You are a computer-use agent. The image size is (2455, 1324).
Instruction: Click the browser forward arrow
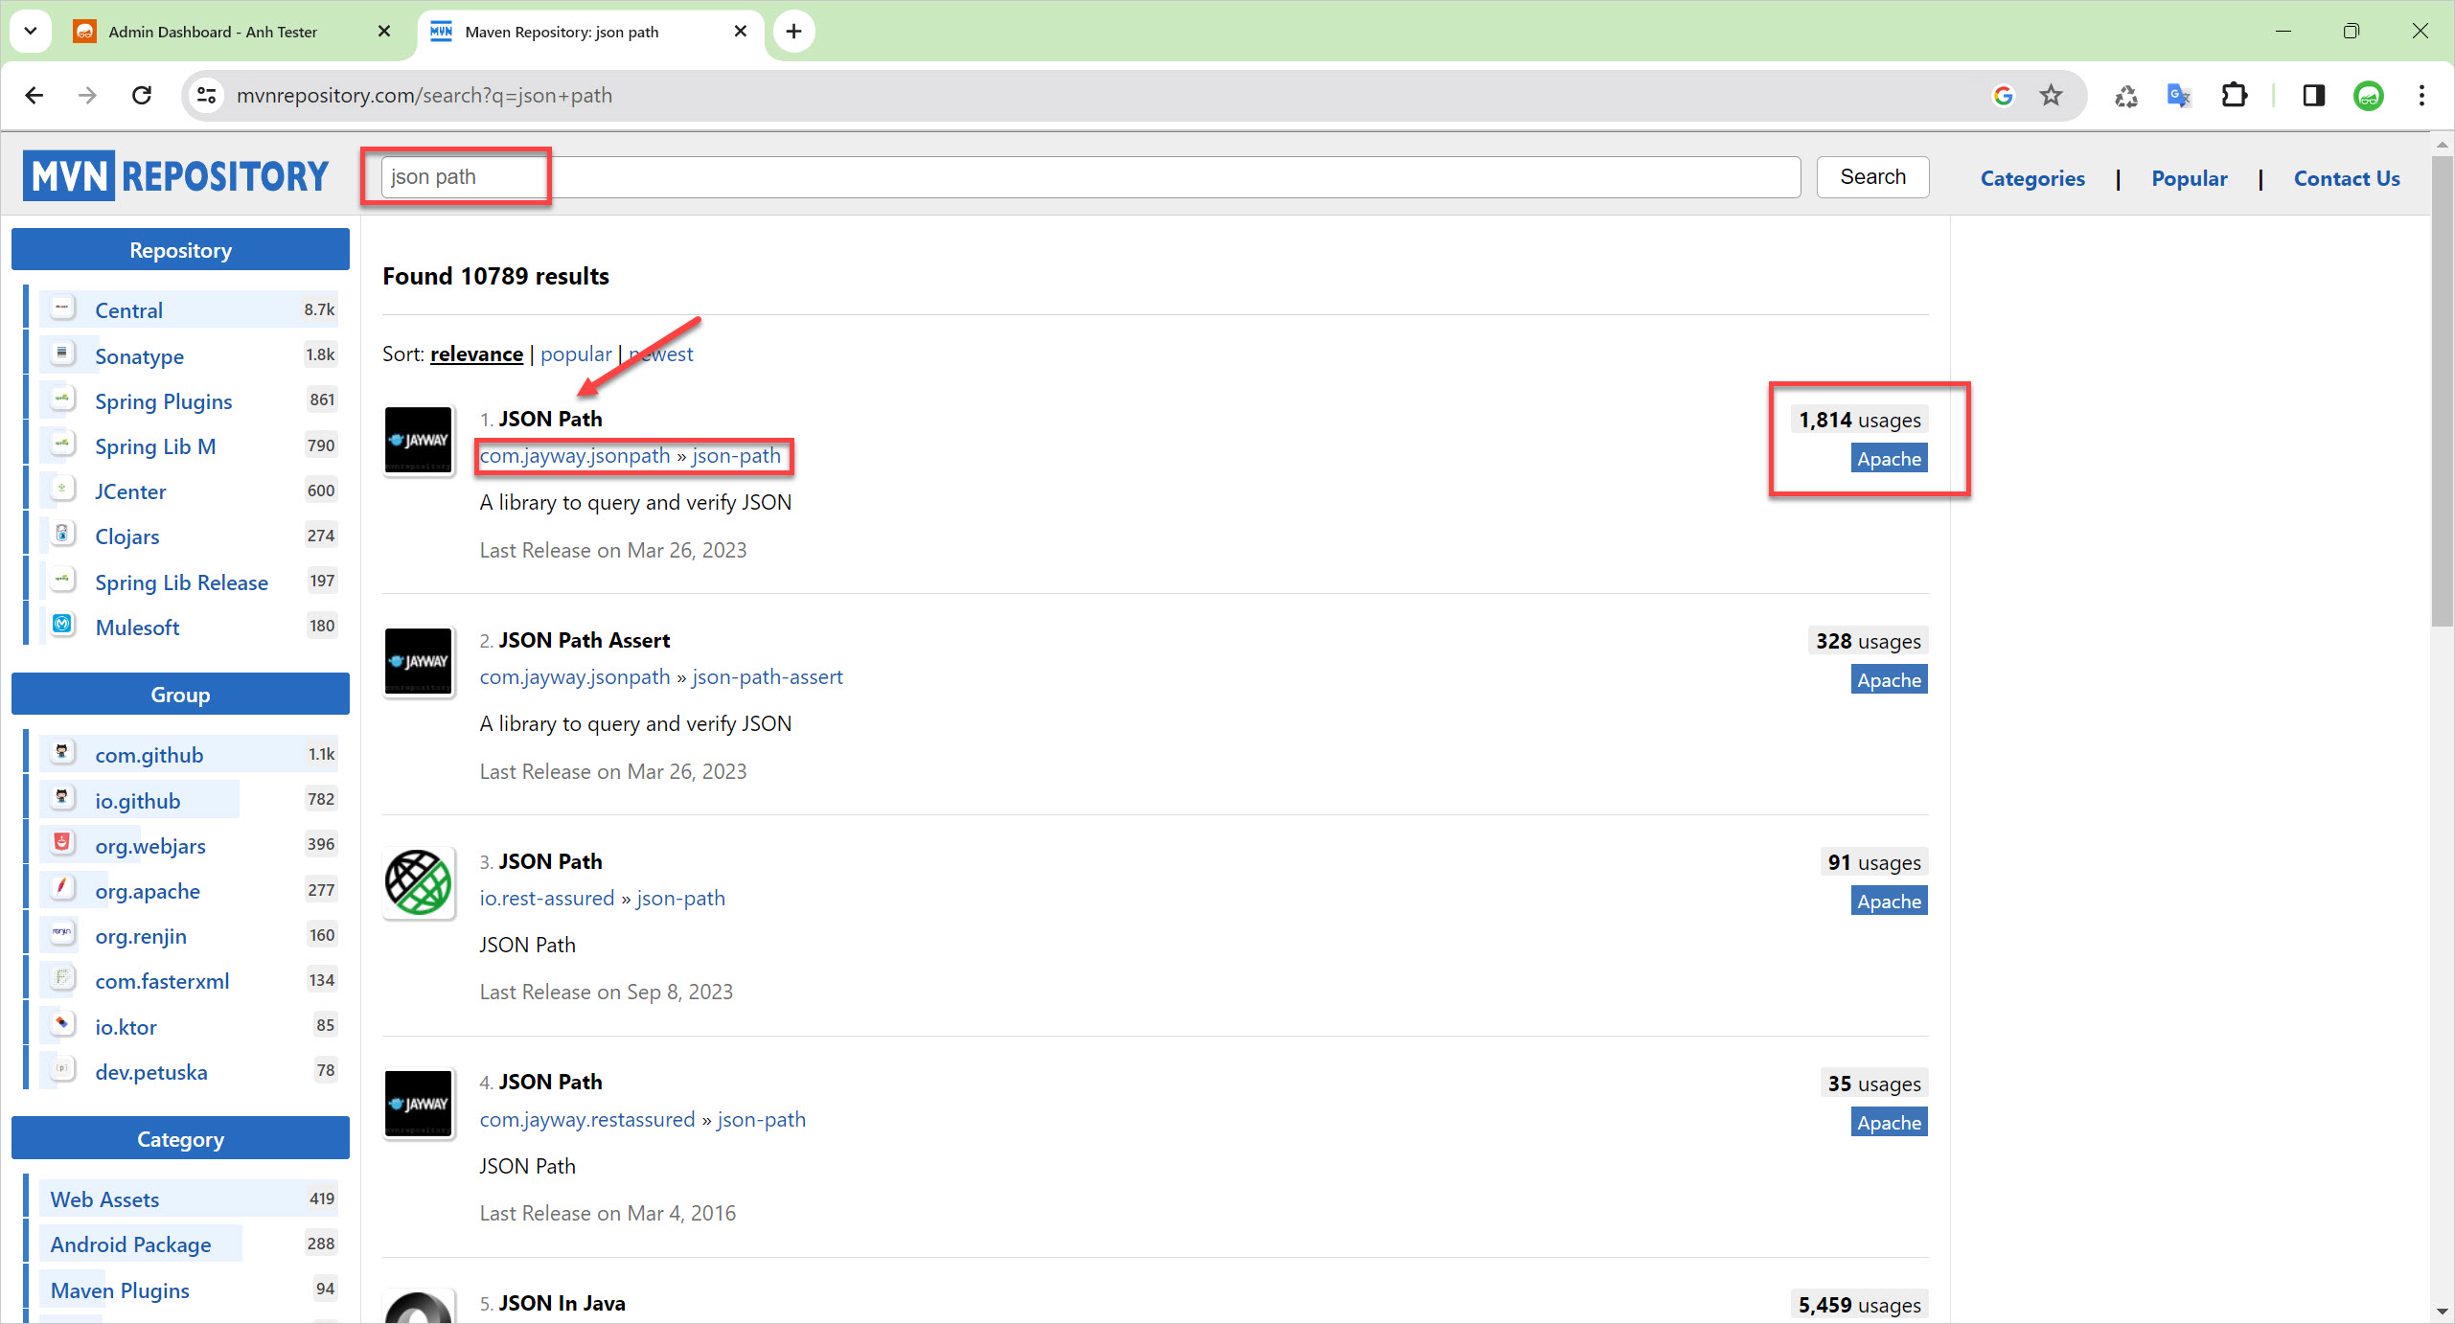pos(87,95)
